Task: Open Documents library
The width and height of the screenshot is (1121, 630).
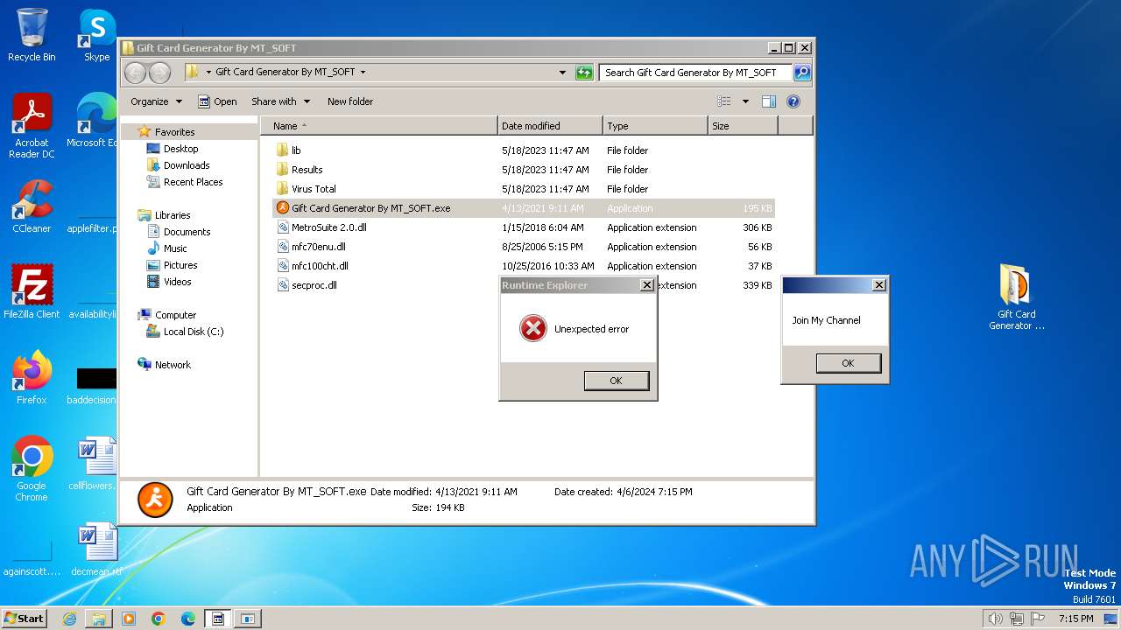Action: (x=187, y=232)
